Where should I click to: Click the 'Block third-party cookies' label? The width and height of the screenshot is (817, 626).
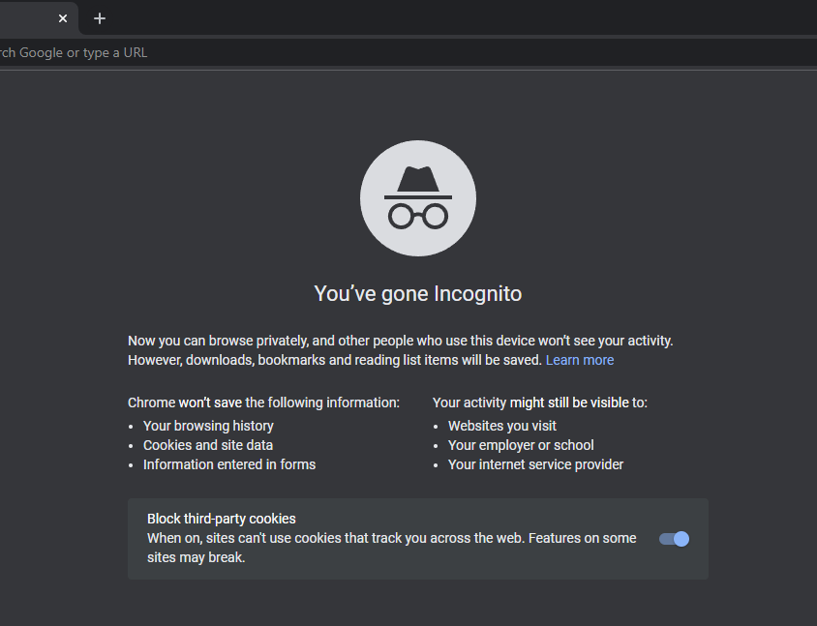[x=221, y=519]
